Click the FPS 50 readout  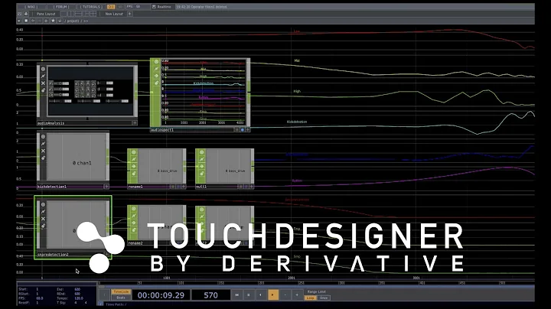coord(133,7)
